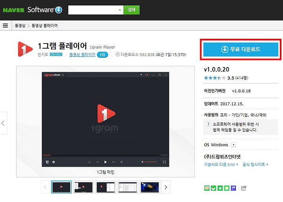Click the large main screenshot preview

click(x=105, y=119)
